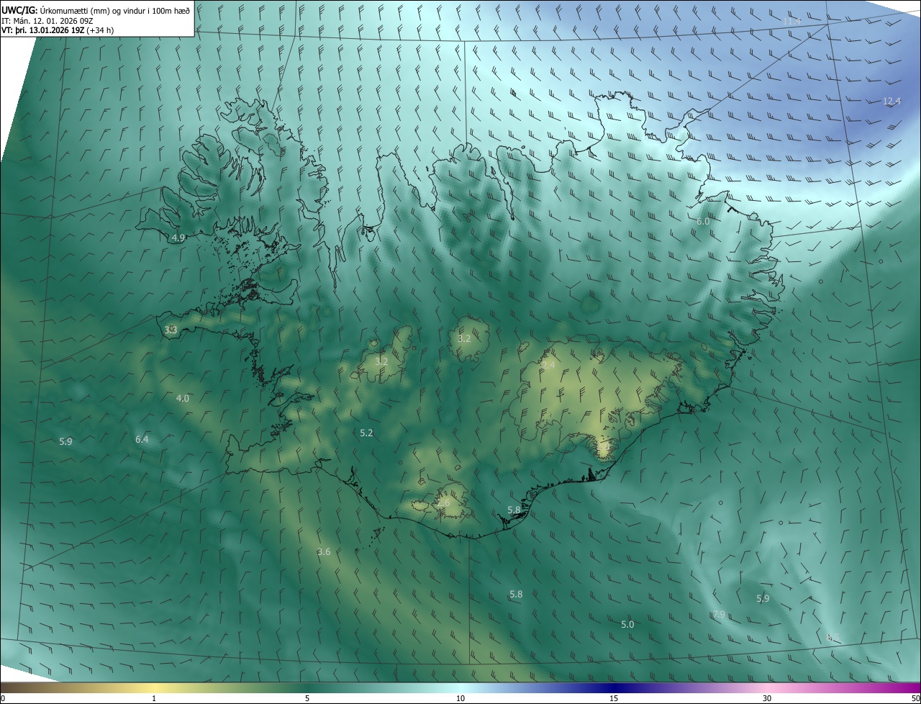This screenshot has height=704, width=921.
Task: Click the 6.4 value label on the map
Action: point(142,439)
